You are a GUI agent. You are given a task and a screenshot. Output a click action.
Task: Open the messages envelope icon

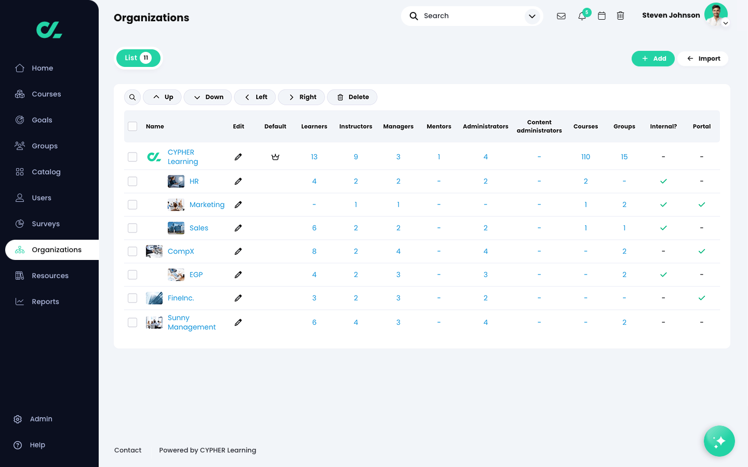point(561,16)
